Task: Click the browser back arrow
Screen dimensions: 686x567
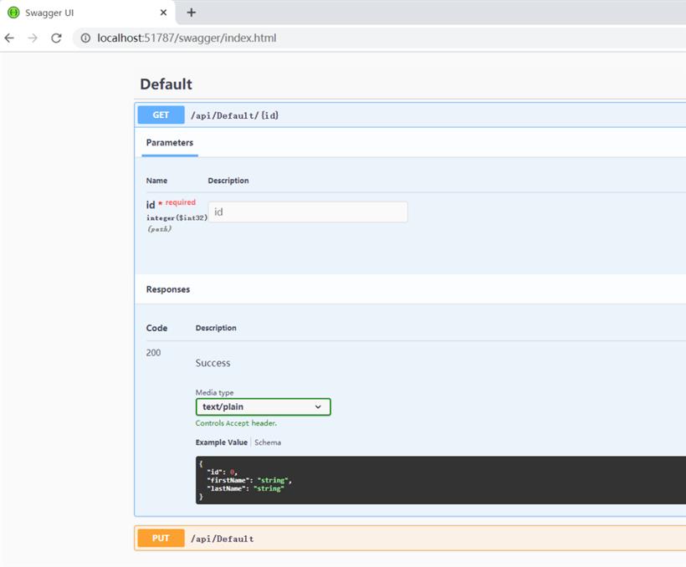Action: click(x=9, y=38)
